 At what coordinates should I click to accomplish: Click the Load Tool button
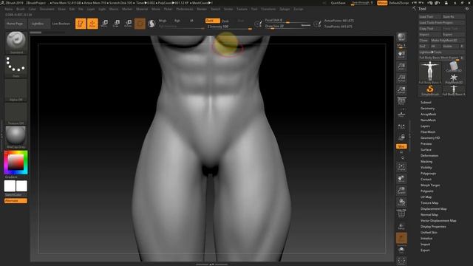coord(430,16)
